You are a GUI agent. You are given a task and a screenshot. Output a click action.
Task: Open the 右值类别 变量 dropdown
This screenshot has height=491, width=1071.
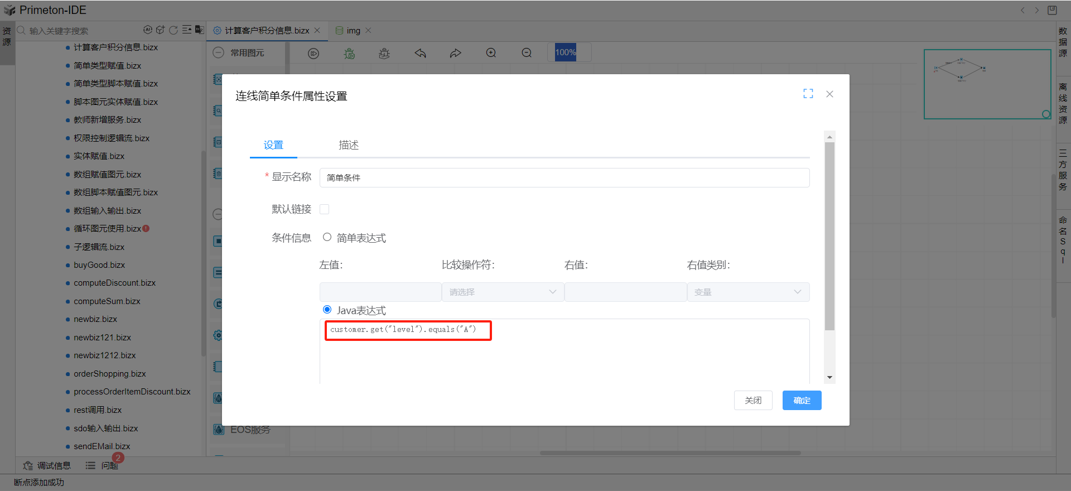pyautogui.click(x=747, y=292)
